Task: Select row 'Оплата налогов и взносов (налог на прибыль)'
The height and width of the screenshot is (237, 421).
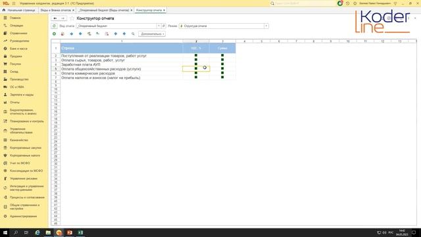Action: 121,78
